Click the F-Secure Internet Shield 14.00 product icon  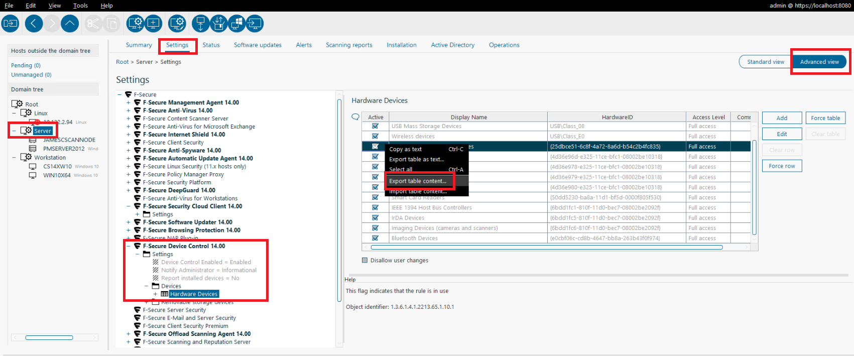pyautogui.click(x=138, y=135)
